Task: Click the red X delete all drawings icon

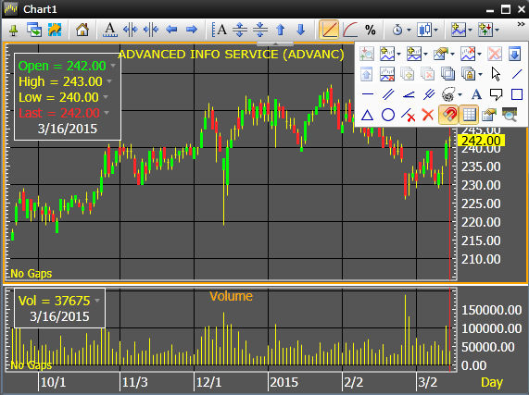Action: 428,115
